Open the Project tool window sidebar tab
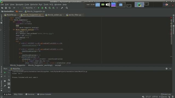Viewport: 175px width, 98px height. coord(1,19)
